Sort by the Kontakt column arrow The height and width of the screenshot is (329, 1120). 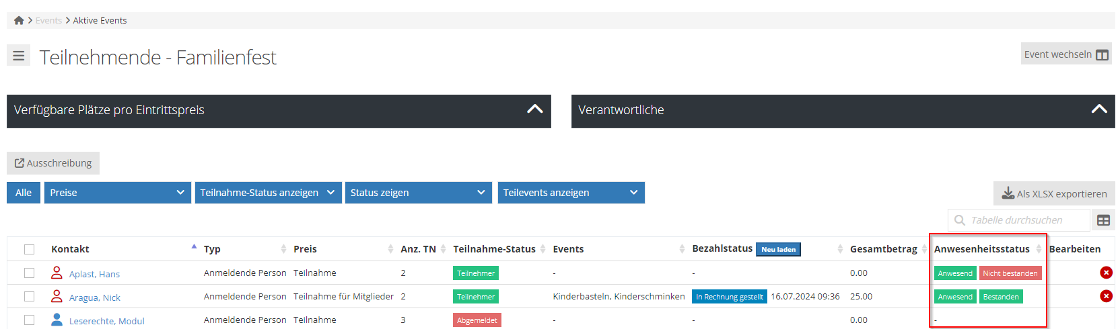[x=194, y=248]
